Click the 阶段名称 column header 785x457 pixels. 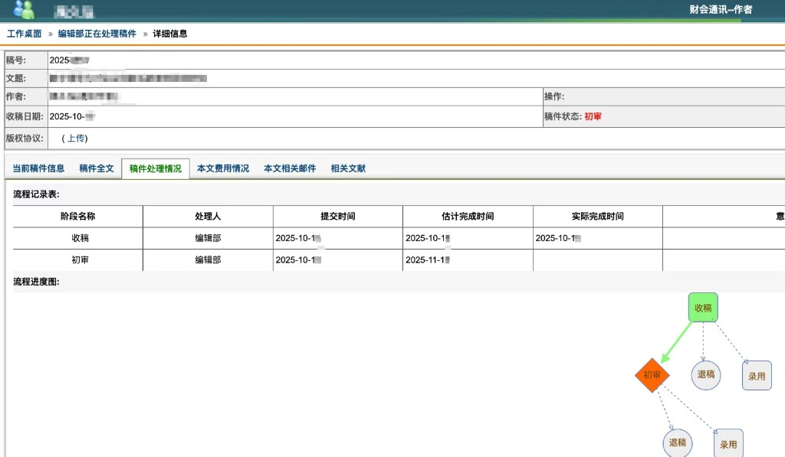pyautogui.click(x=77, y=217)
